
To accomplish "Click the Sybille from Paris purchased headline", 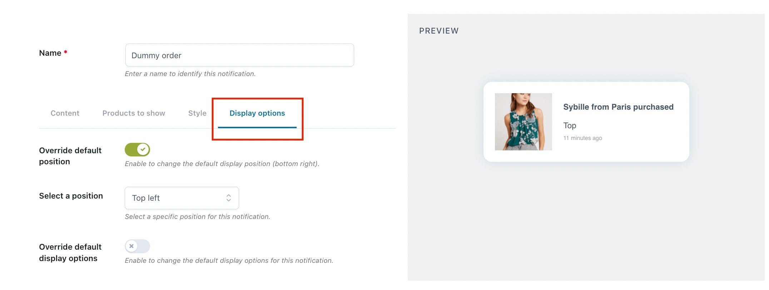I will (618, 107).
